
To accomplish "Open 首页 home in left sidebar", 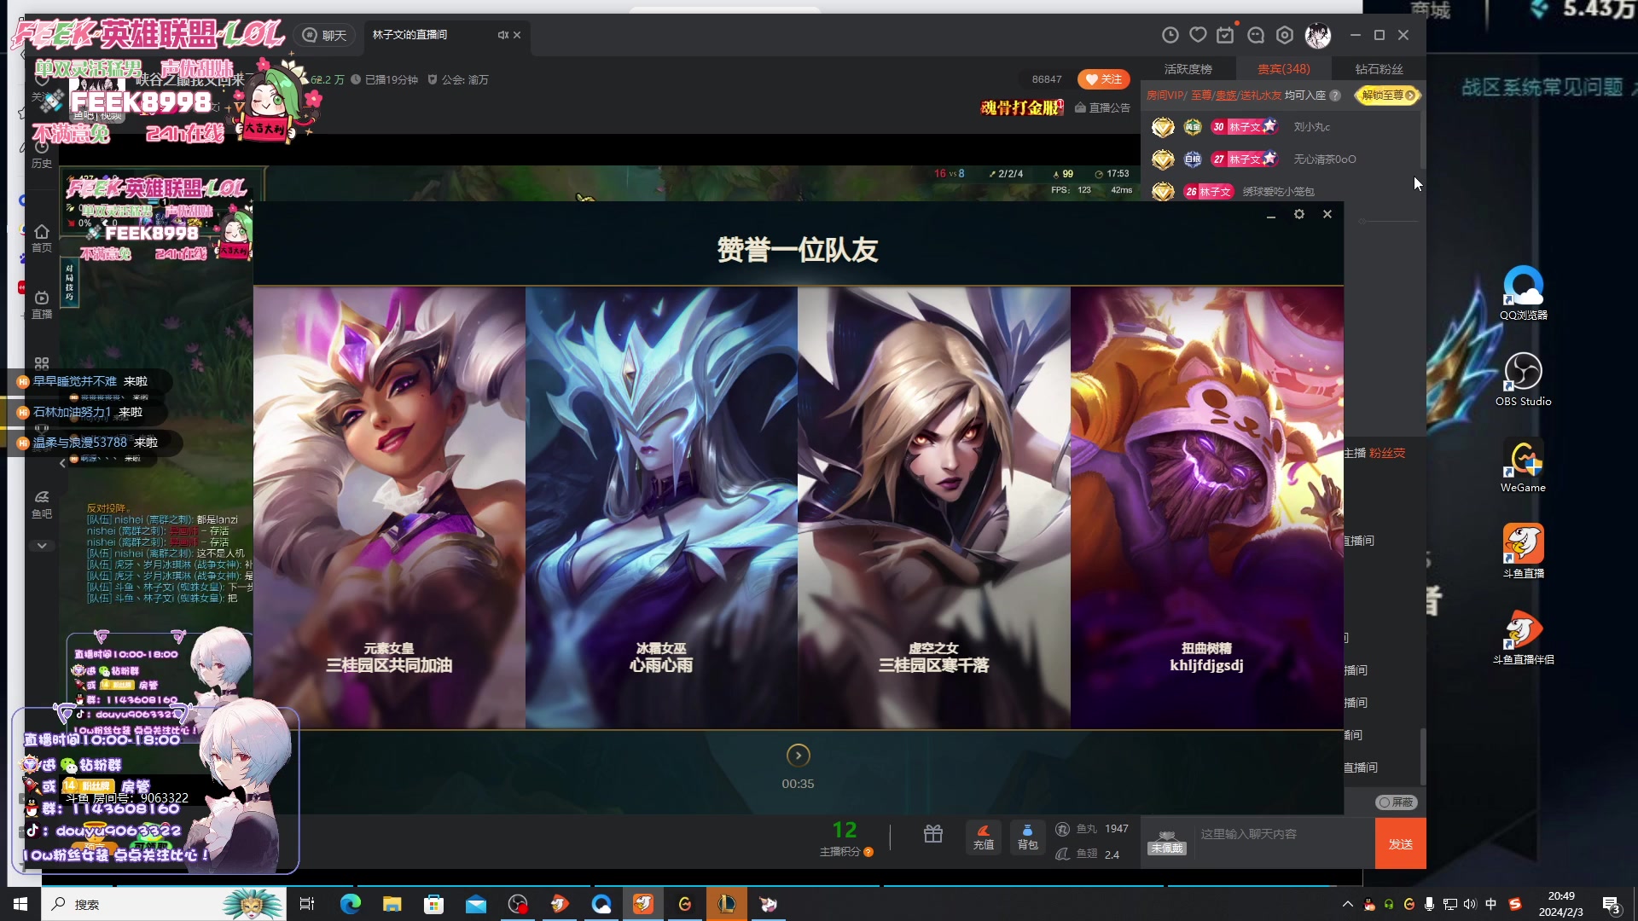I will (x=42, y=238).
